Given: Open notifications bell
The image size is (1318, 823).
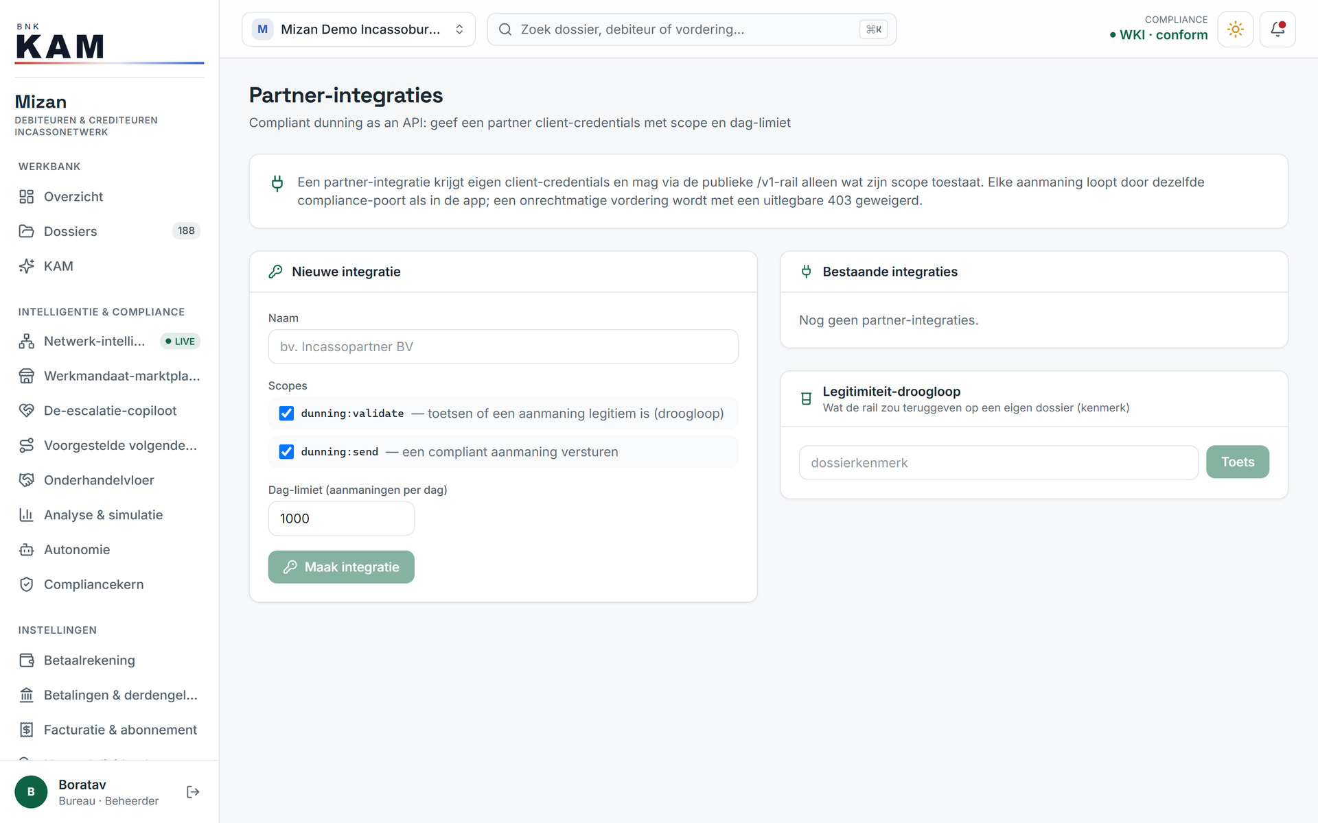Looking at the screenshot, I should point(1277,29).
